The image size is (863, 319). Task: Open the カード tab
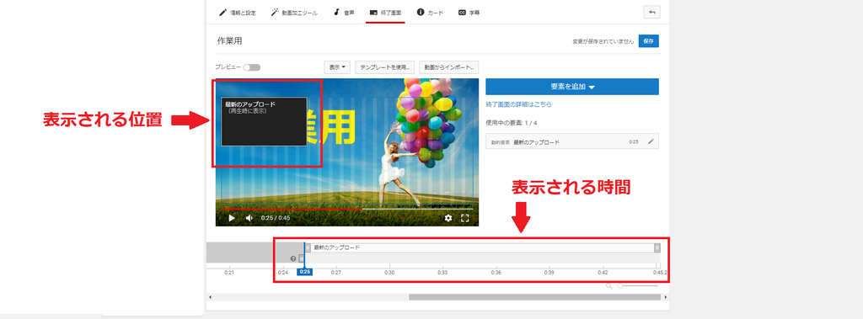pos(430,12)
